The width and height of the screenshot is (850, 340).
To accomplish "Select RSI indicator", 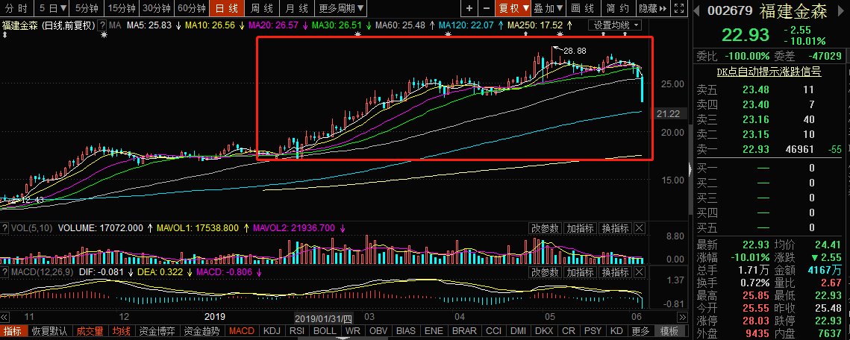I will pyautogui.click(x=296, y=331).
